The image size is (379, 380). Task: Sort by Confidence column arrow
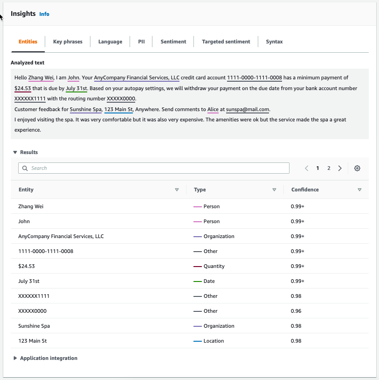[x=359, y=190]
